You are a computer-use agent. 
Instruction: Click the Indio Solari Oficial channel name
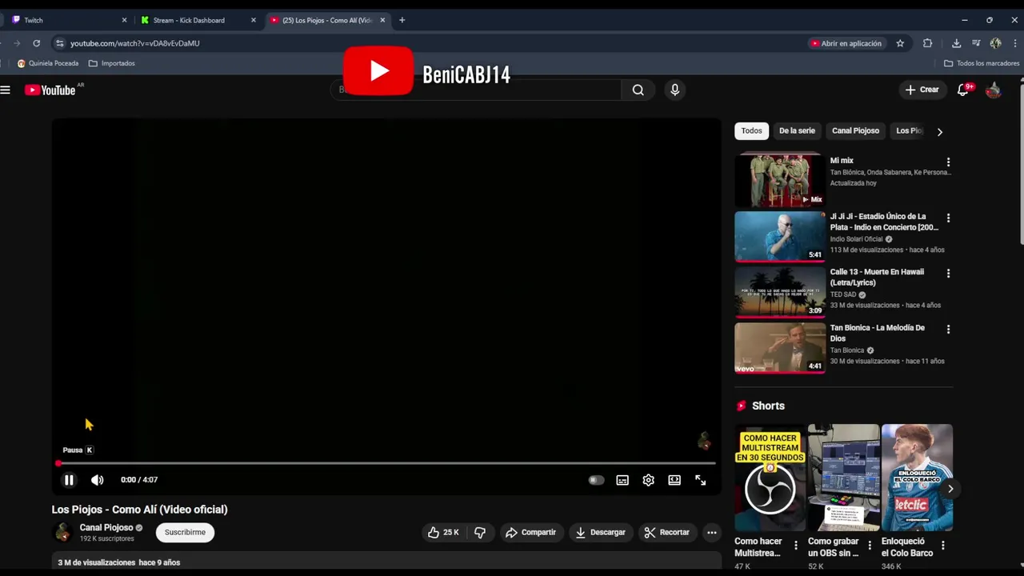point(856,238)
